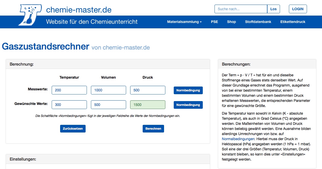Image resolution: width=322 pixels, height=169 pixels.
Task: Click the 'Einstellungen:' panel header
Action: coord(108,159)
